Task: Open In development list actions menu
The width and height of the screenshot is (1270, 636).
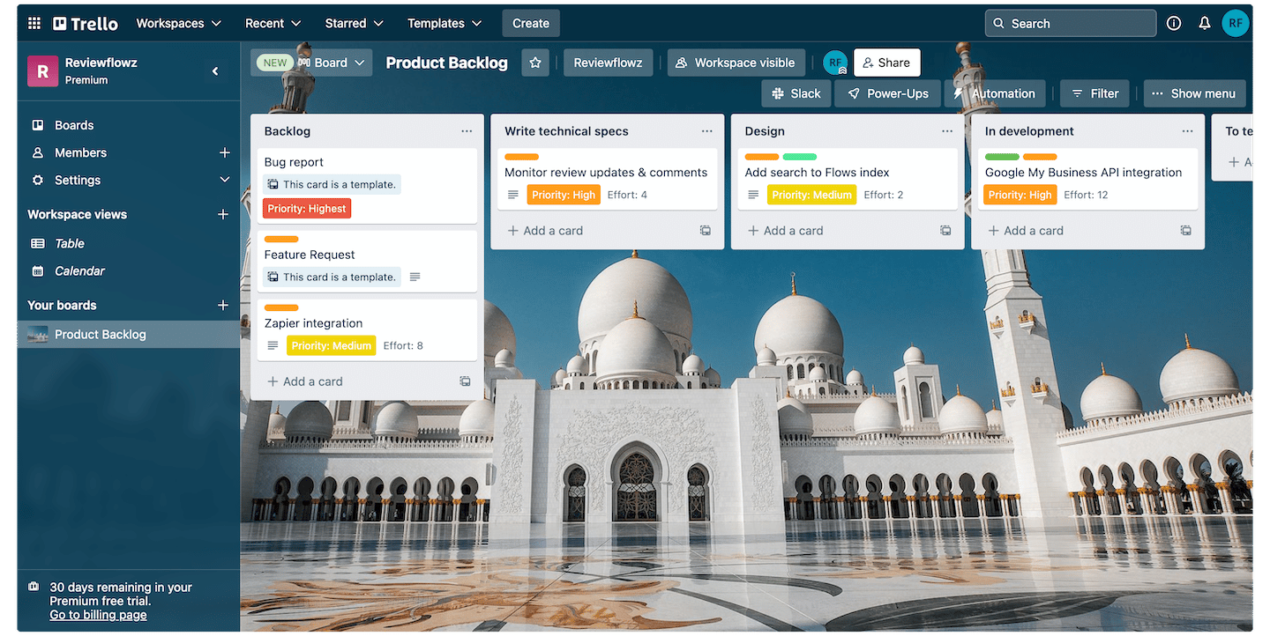Action: pyautogui.click(x=1187, y=131)
